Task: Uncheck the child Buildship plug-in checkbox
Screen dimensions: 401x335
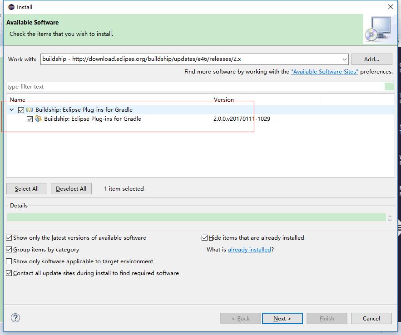Action: 30,119
